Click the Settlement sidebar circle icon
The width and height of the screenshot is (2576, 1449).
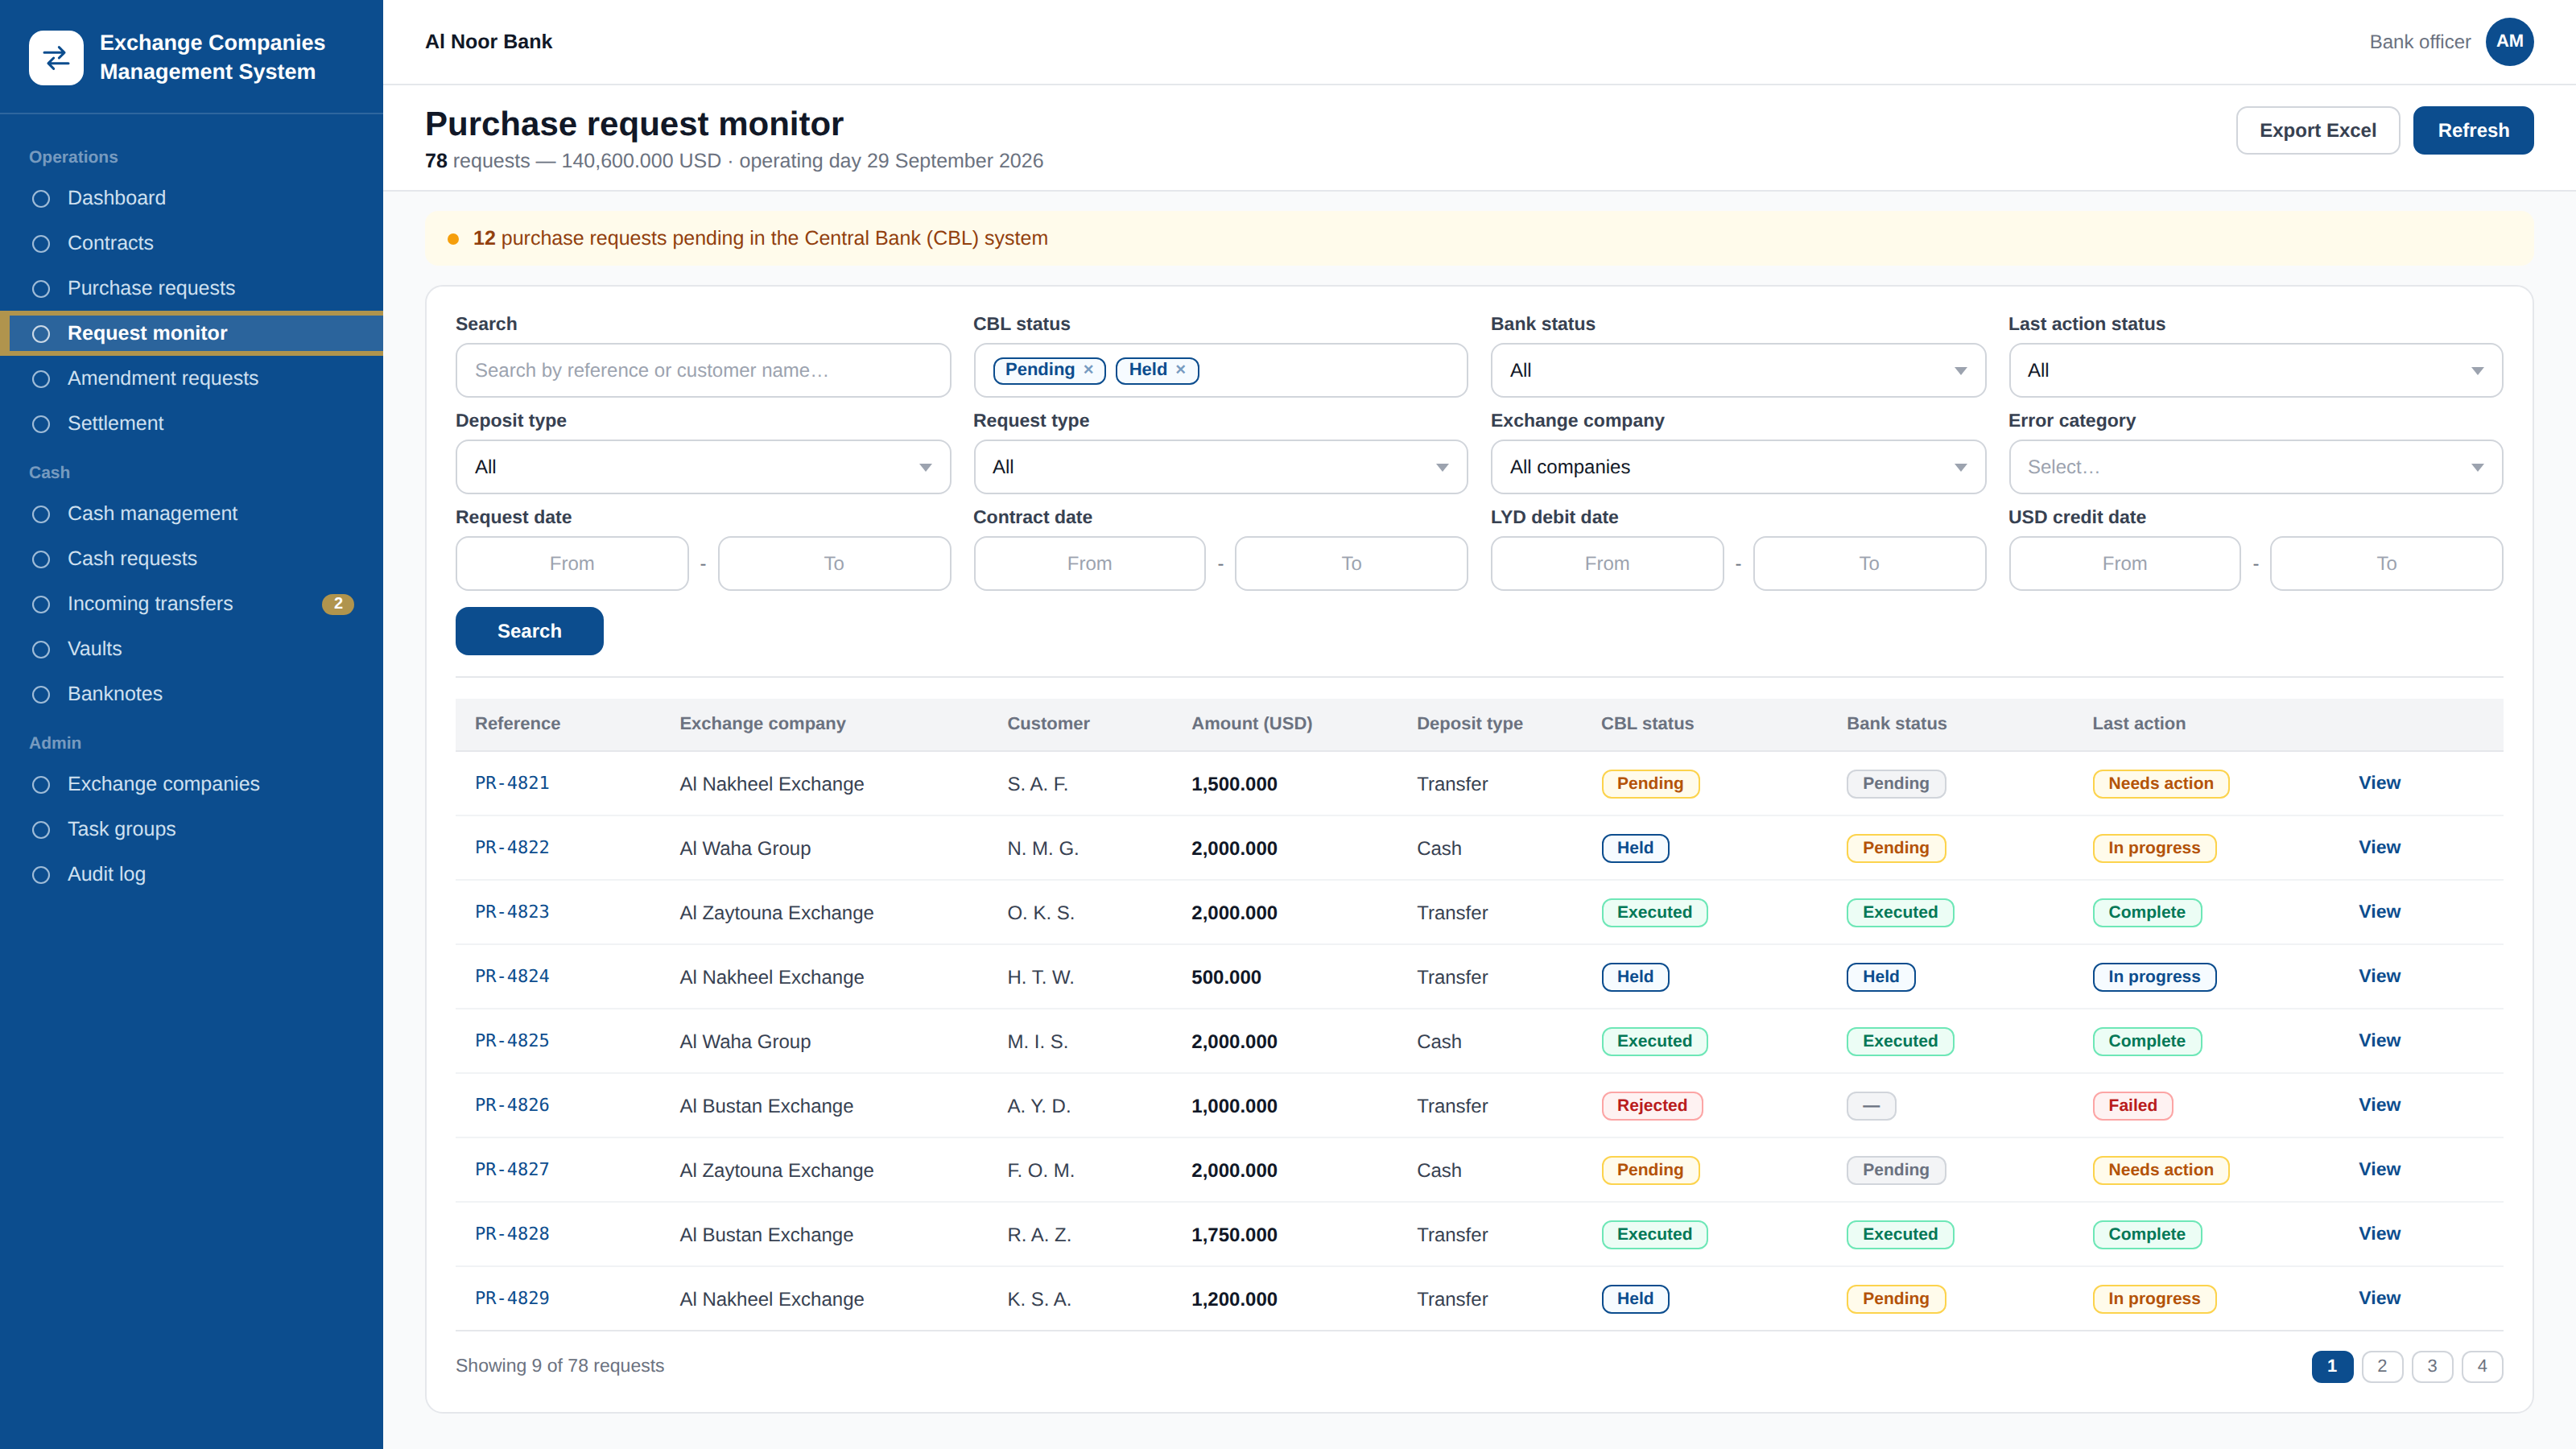point(41,424)
